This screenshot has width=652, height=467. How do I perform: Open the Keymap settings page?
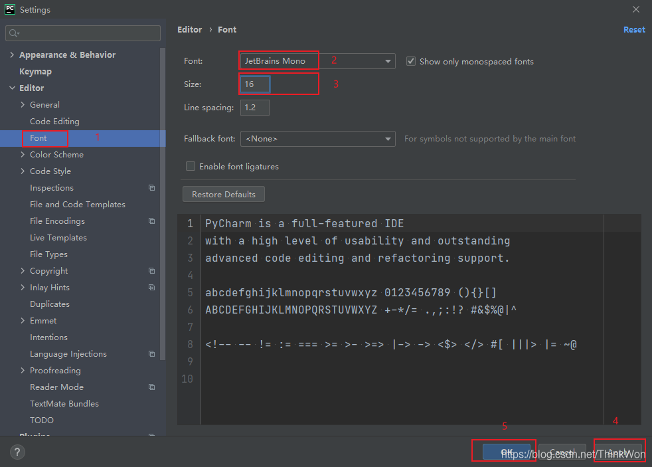coord(35,72)
